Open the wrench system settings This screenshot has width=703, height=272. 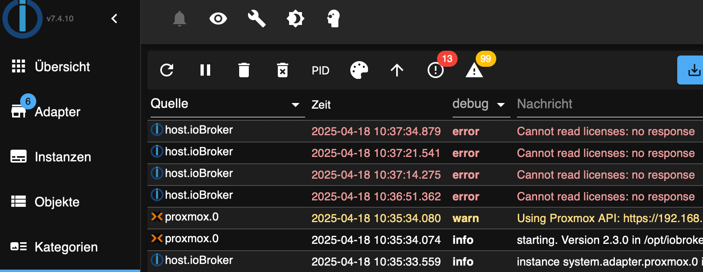coord(256,19)
